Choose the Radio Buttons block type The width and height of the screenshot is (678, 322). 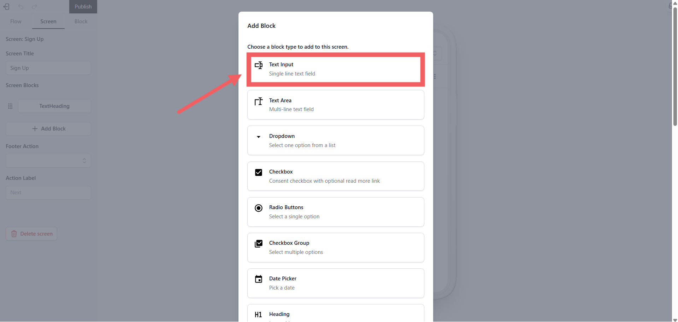[336, 212]
